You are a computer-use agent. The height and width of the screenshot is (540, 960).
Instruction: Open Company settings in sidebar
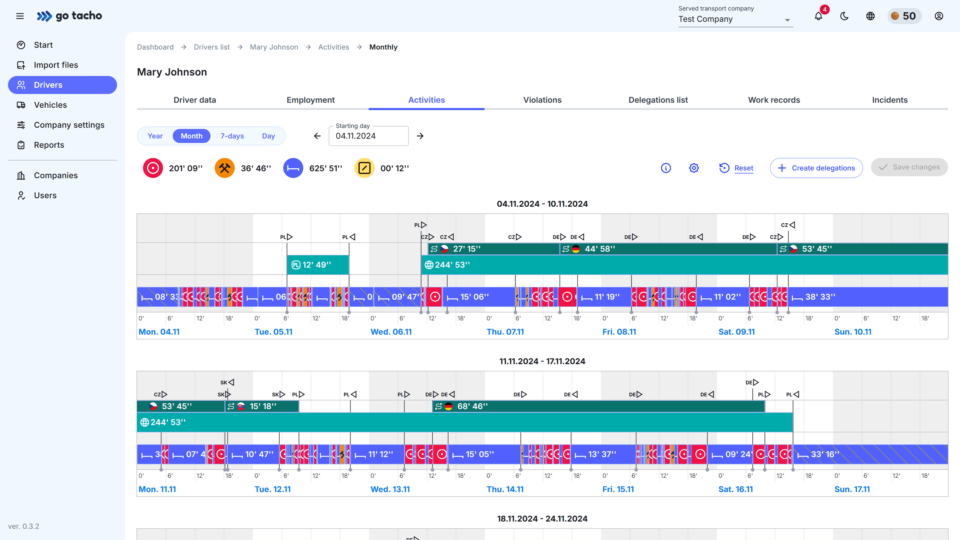69,125
